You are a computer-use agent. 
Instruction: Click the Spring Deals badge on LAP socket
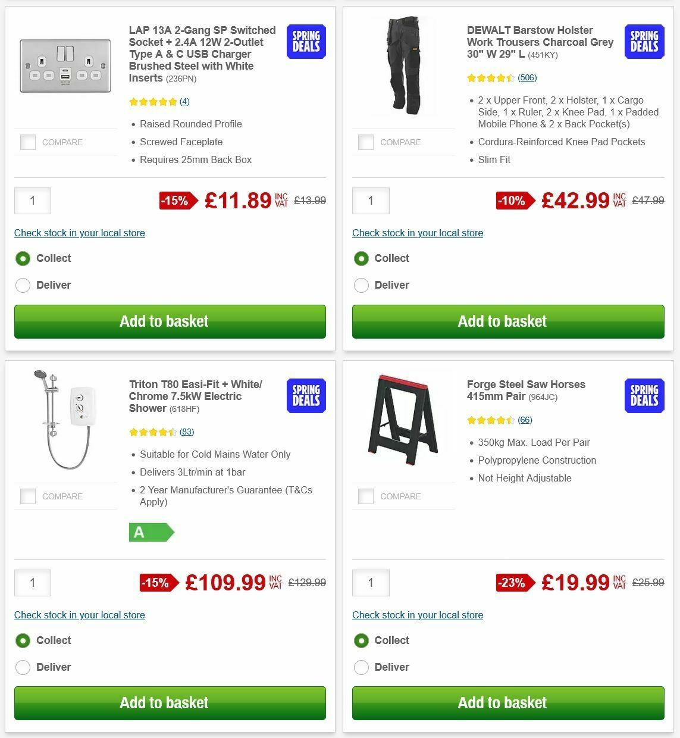[305, 42]
